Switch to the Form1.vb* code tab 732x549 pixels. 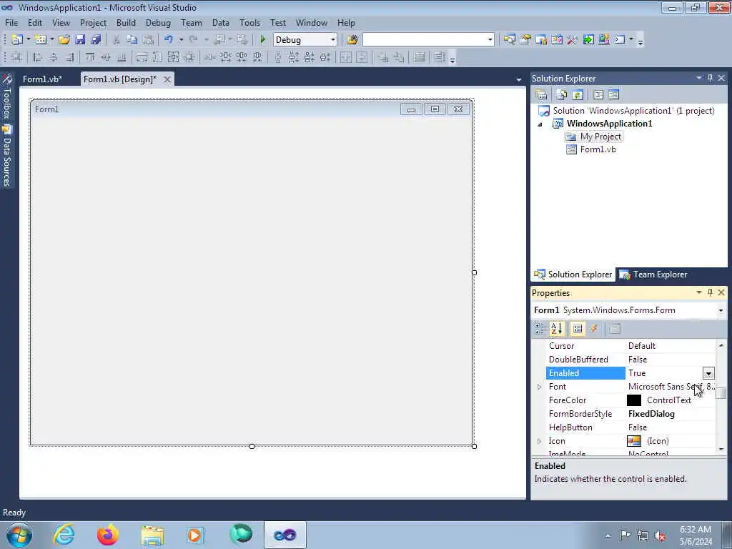[x=42, y=79]
